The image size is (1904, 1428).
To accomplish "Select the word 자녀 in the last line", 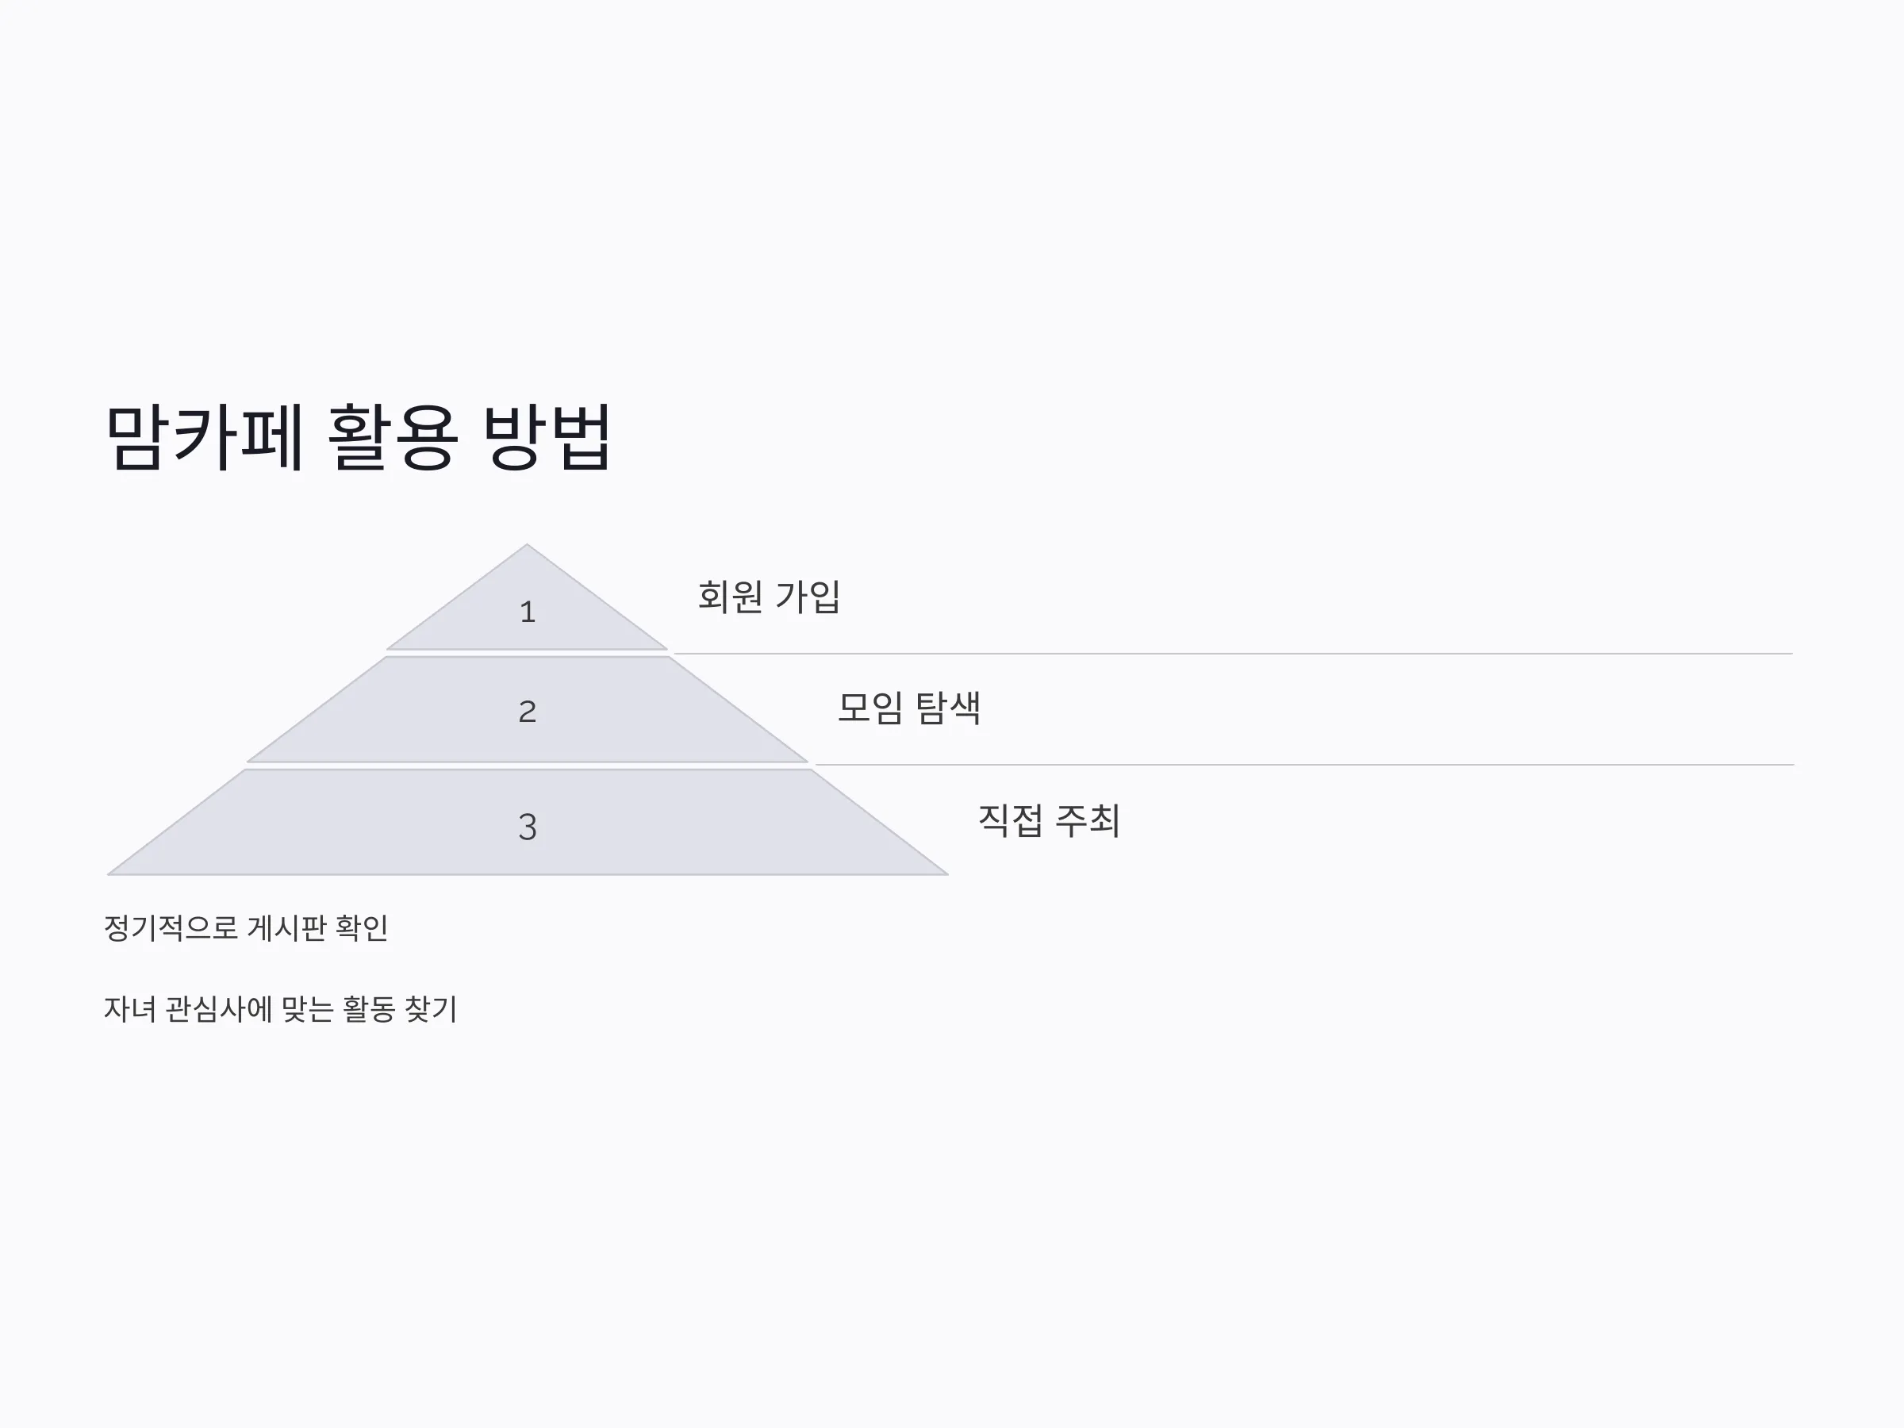I will (x=130, y=1009).
